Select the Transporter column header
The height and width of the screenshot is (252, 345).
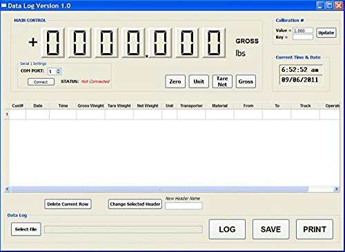pyautogui.click(x=191, y=106)
